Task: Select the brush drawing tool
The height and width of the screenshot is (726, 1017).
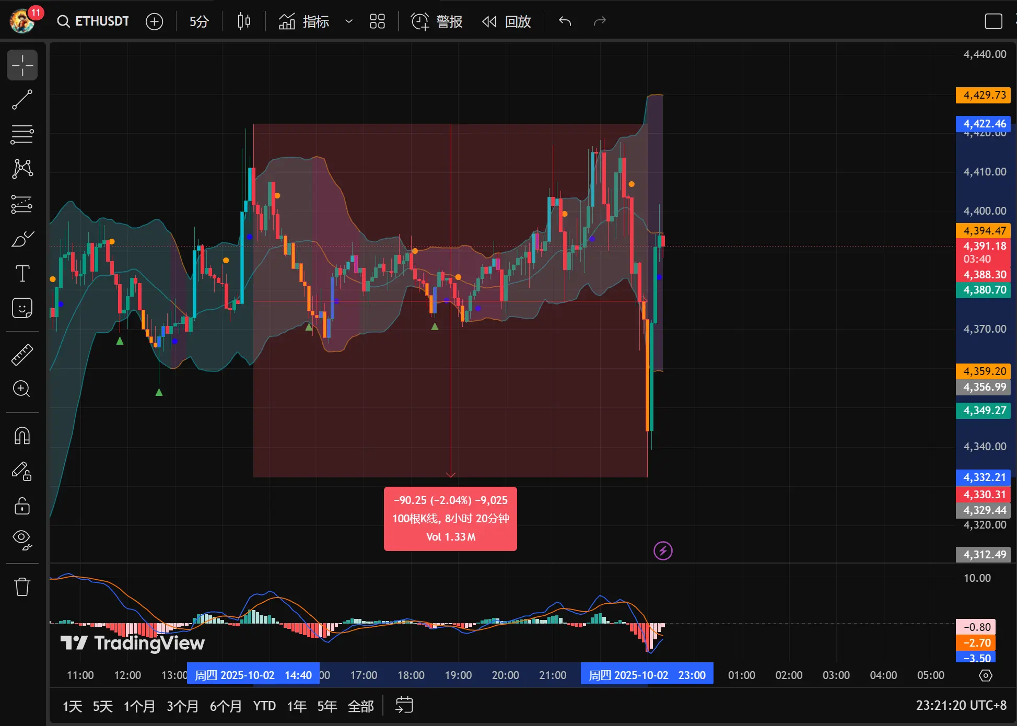Action: (22, 239)
